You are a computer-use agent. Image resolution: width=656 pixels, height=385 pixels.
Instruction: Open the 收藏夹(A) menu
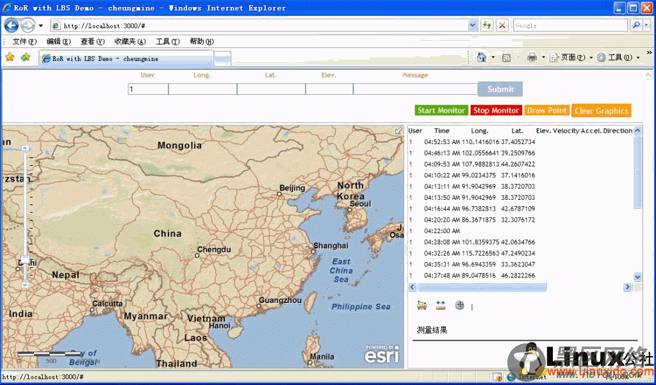click(130, 42)
